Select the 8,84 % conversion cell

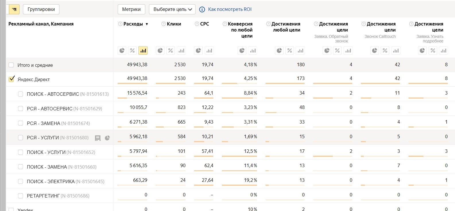coord(250,93)
